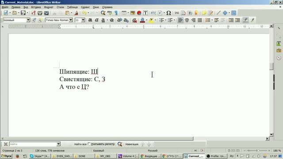Click the Open folder icon

point(15,13)
